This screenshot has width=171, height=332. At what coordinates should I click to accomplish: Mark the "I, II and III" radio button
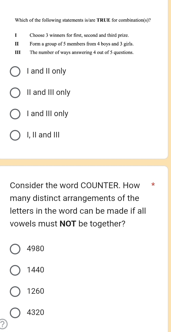click(15, 135)
